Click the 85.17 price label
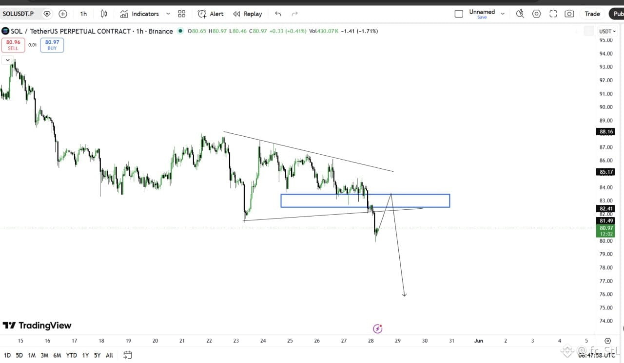The width and height of the screenshot is (624, 363). (606, 172)
